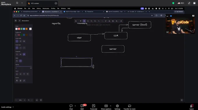The width and height of the screenshot is (198, 110).
Task: Select the selection arrow tool
Action: (x=84, y=21)
